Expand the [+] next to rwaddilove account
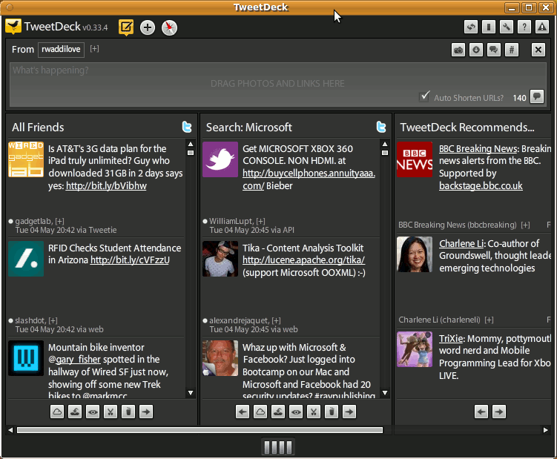Image resolution: width=557 pixels, height=459 pixels. pos(95,49)
